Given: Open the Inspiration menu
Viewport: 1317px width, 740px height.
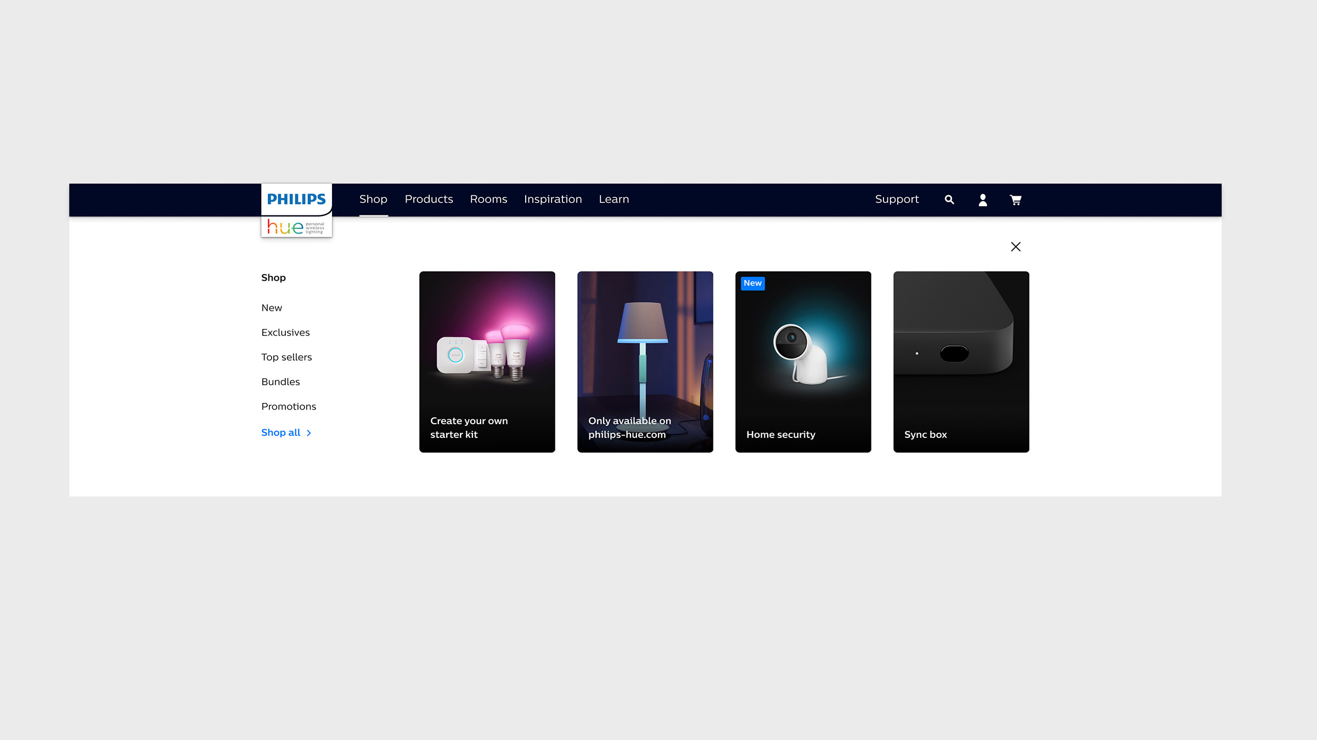Looking at the screenshot, I should coord(553,199).
